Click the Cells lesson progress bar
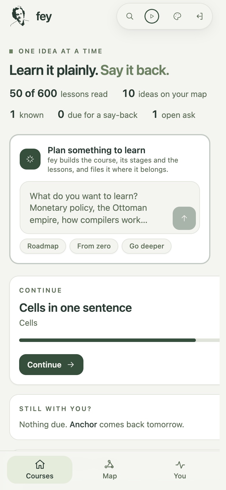 click(x=119, y=340)
